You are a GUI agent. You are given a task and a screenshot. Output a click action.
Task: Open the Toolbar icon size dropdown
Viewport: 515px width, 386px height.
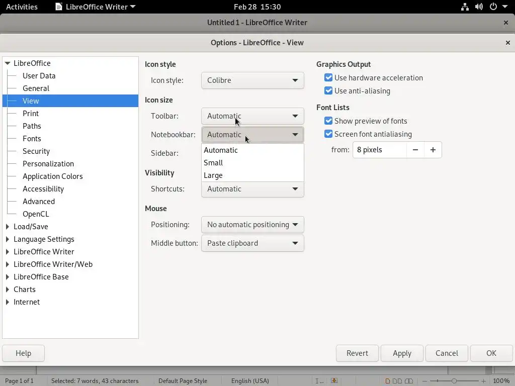[252, 116]
